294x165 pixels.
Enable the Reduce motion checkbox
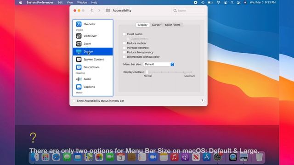(x=124, y=43)
